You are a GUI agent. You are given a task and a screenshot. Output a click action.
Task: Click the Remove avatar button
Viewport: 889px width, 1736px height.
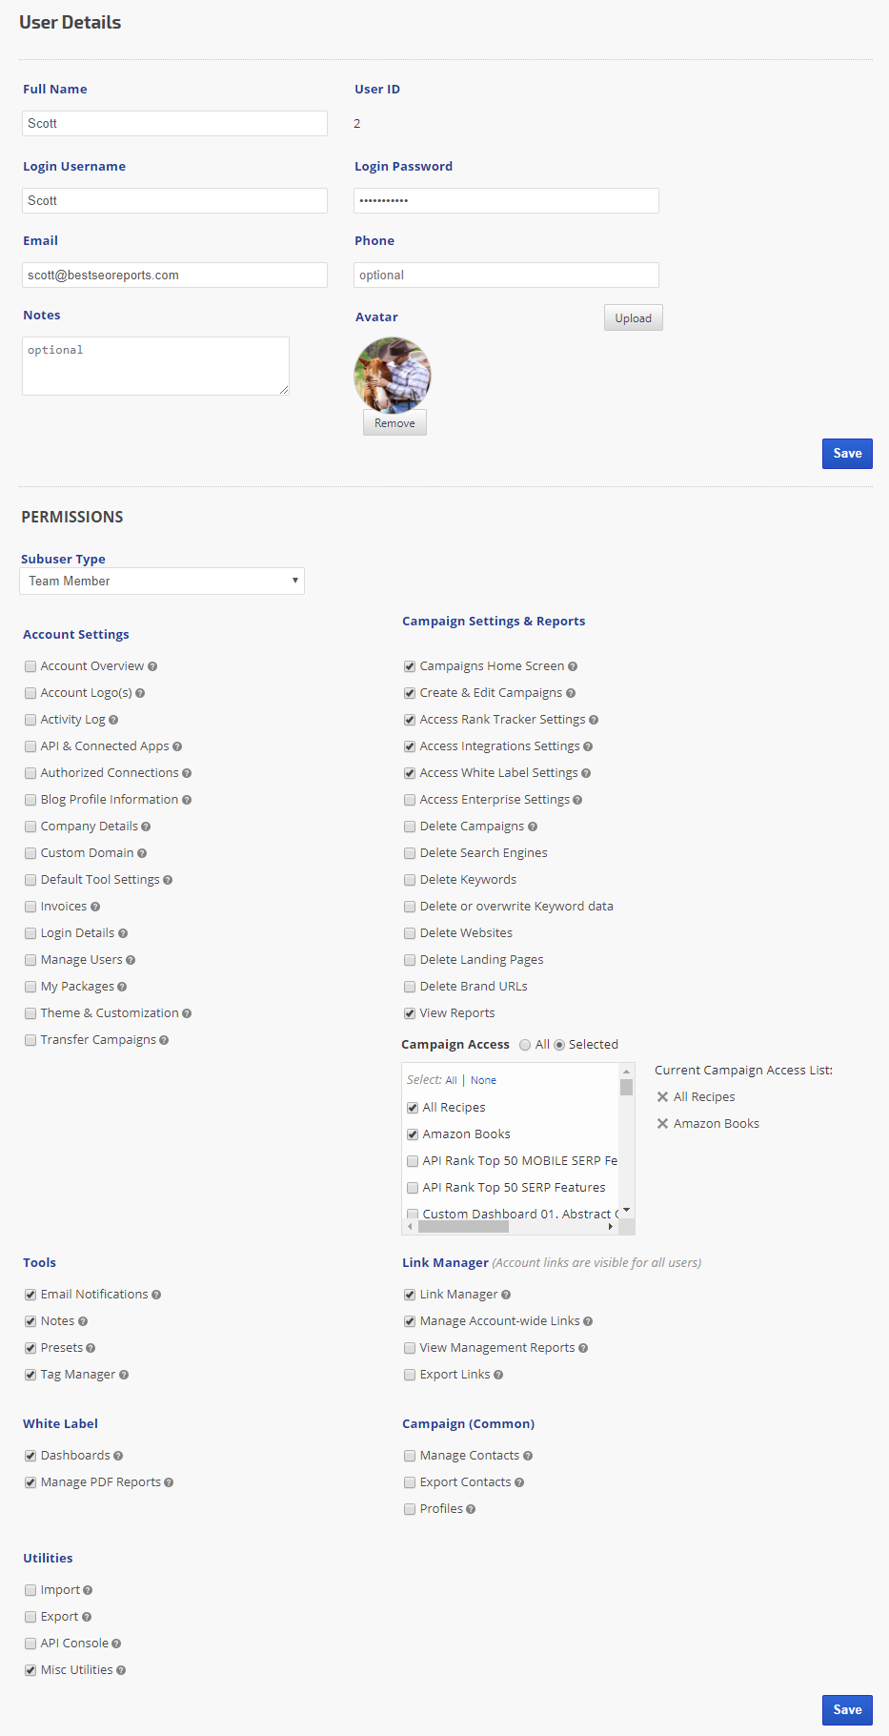click(x=394, y=423)
